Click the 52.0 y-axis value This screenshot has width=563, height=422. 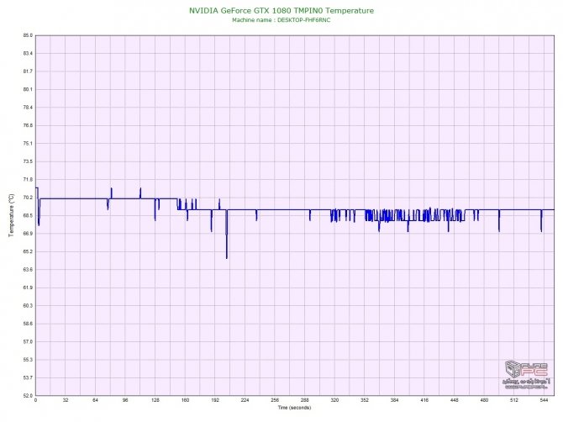click(28, 396)
